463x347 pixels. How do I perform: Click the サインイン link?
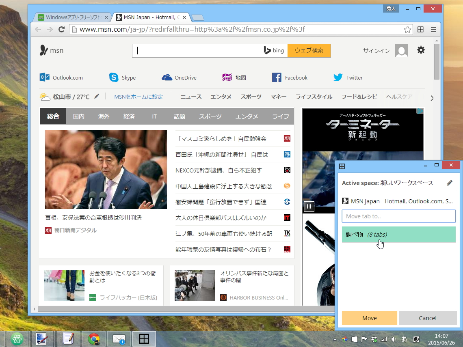tap(376, 51)
